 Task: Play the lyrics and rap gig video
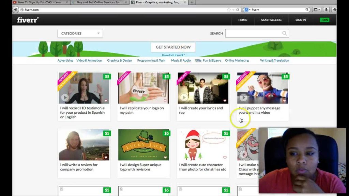click(184, 97)
